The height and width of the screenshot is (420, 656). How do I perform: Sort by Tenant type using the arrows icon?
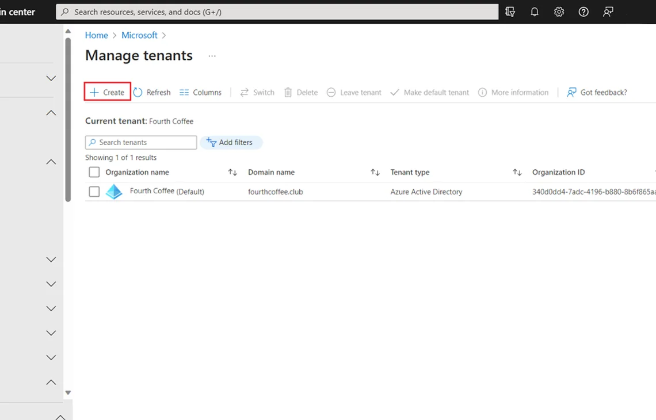click(x=517, y=173)
